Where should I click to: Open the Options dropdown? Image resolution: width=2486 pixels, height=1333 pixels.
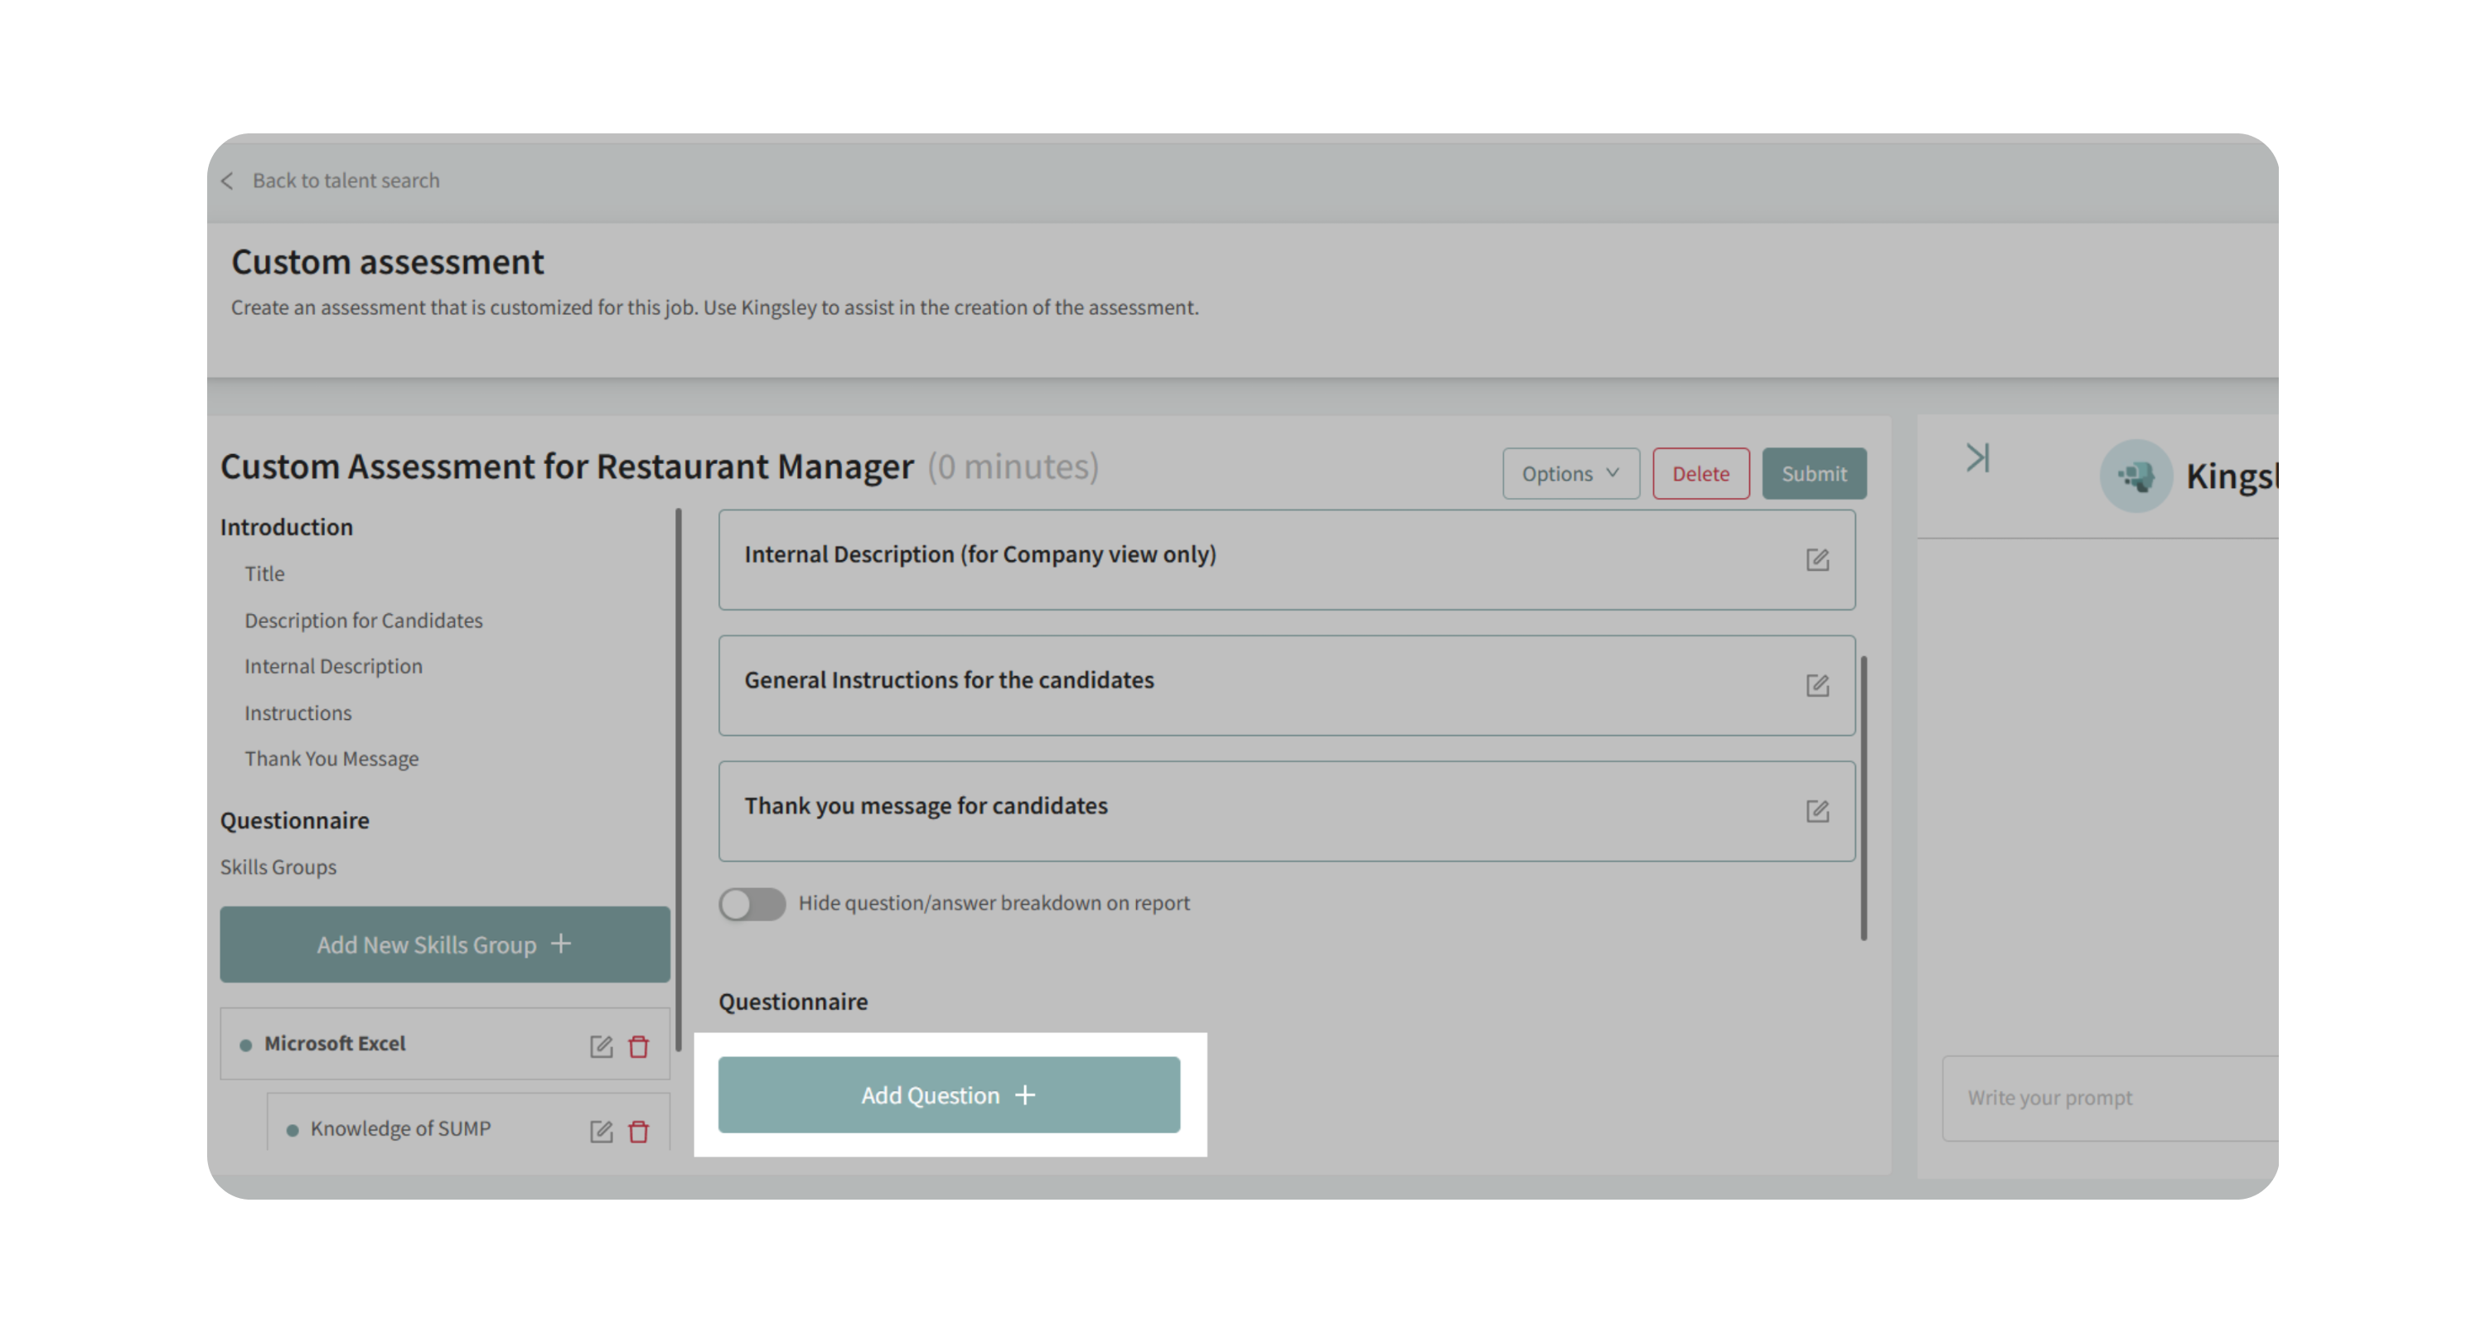tap(1570, 474)
